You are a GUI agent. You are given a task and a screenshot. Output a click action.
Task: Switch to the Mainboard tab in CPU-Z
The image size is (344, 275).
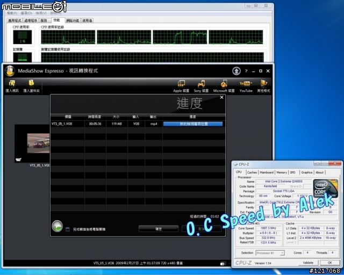(267, 172)
